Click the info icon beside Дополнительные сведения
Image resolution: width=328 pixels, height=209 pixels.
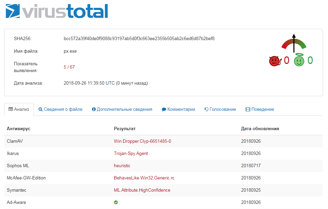click(94, 109)
